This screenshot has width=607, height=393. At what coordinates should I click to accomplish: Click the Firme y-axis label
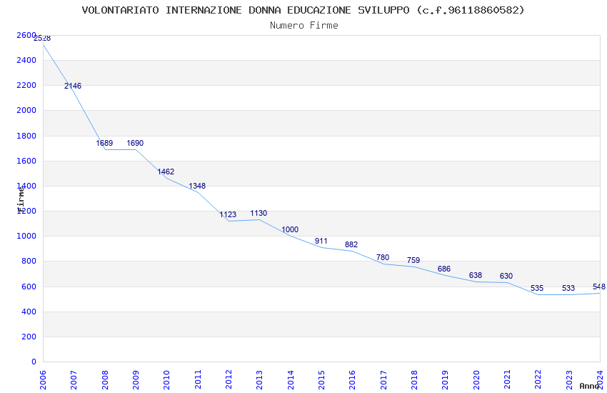coord(21,200)
